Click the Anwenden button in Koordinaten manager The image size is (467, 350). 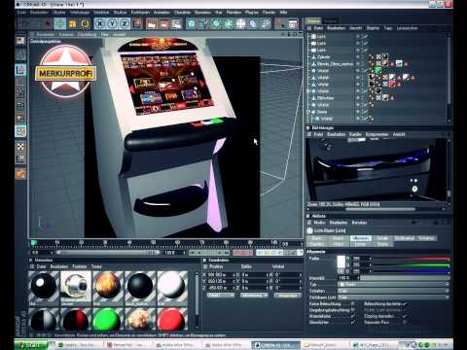coord(287,296)
